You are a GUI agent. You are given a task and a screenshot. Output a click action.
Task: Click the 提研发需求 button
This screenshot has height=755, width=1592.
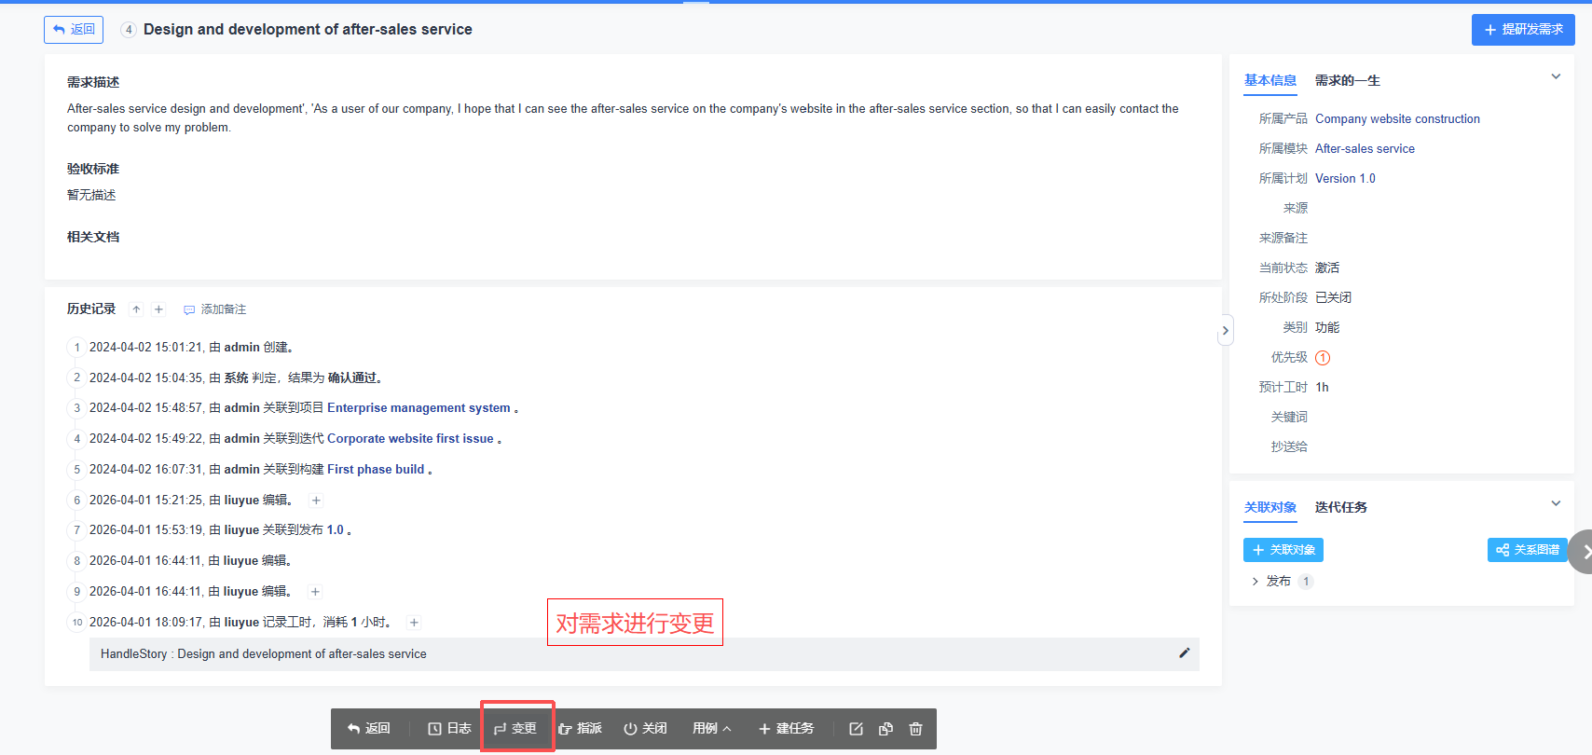pos(1522,30)
